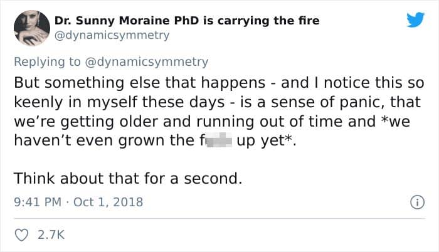Screen dimensions: 439x252
Task: View the 2.7K likes count
Action: [51, 235]
